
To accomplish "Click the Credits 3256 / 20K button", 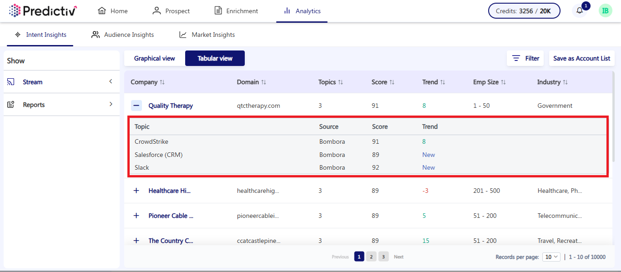I will pos(524,11).
